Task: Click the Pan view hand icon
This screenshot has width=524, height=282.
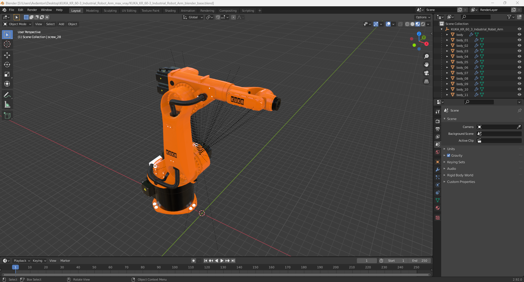Action: pyautogui.click(x=426, y=65)
